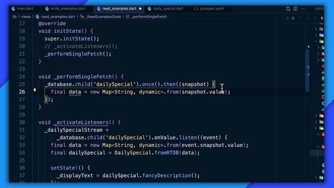Click '_activateListeners' in the line 30 declaration

pos(81,122)
